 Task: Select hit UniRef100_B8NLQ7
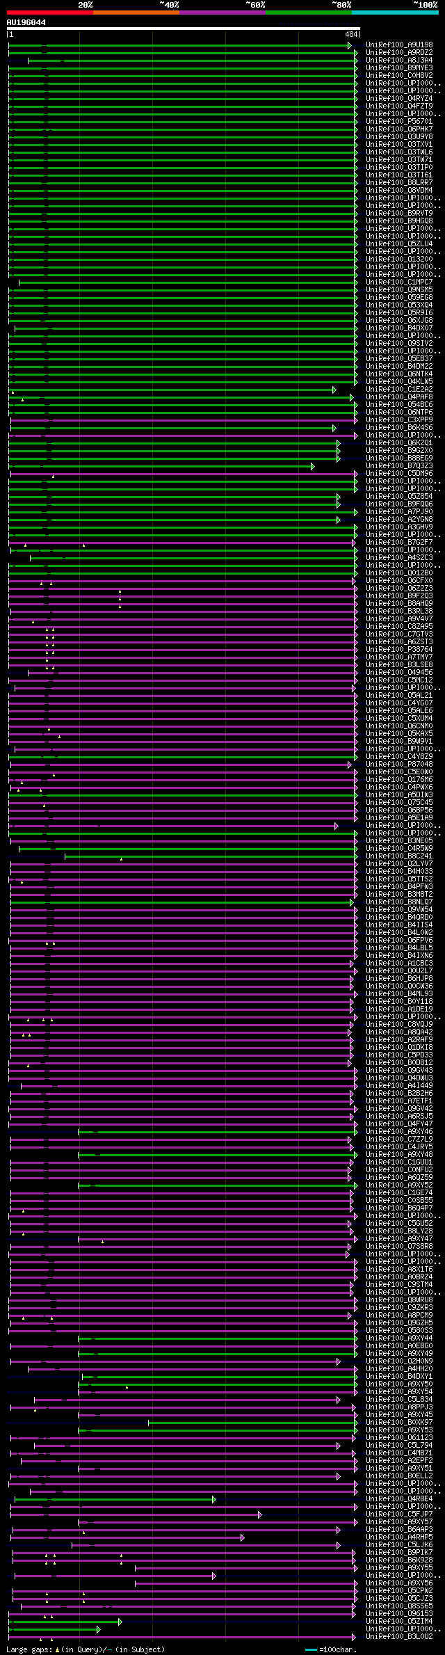(399, 902)
